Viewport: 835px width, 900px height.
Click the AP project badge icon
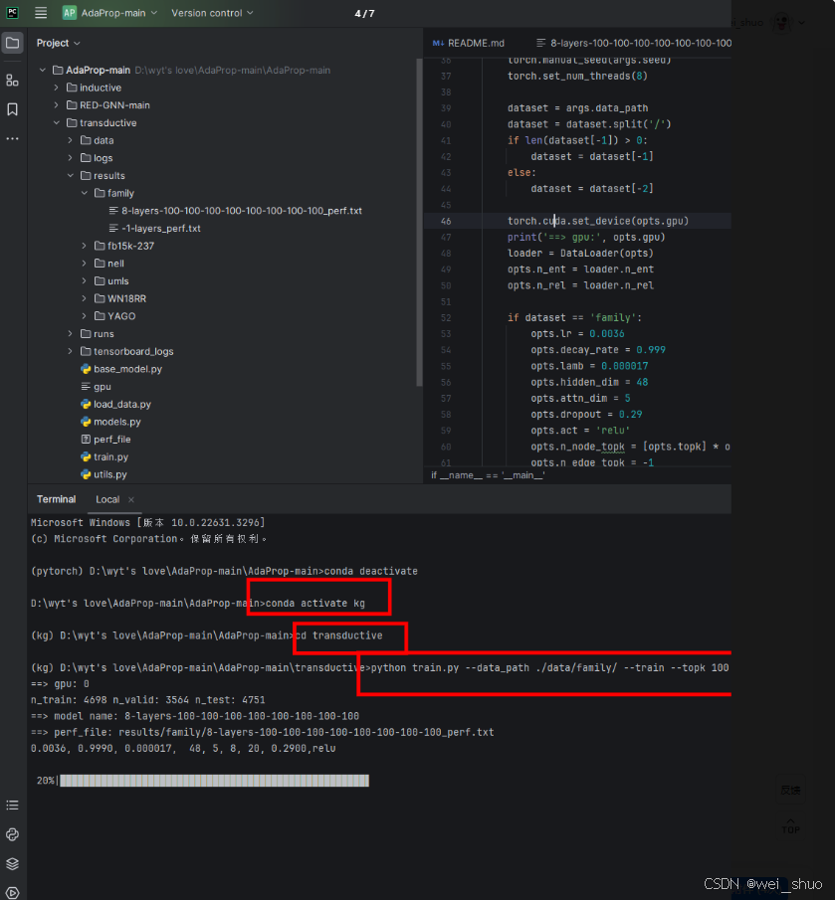pyautogui.click(x=70, y=13)
